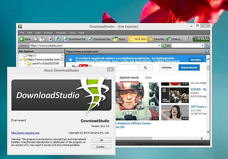Click the search icon beside search box
This screenshot has height=159, width=228.
tap(207, 45)
